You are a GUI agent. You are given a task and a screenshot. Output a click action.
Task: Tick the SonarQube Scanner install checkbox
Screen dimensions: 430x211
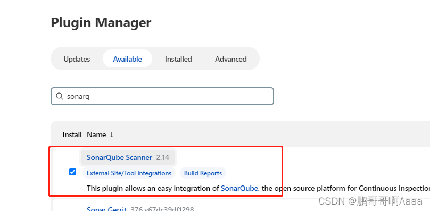click(72, 172)
